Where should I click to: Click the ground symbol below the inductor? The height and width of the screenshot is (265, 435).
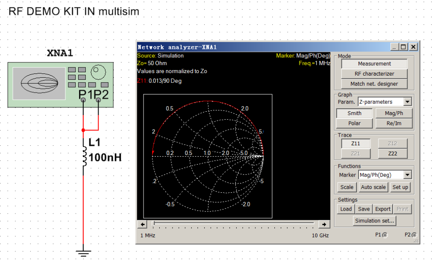[x=83, y=254]
